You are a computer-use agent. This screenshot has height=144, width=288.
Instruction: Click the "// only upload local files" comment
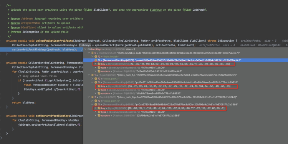click(37, 76)
